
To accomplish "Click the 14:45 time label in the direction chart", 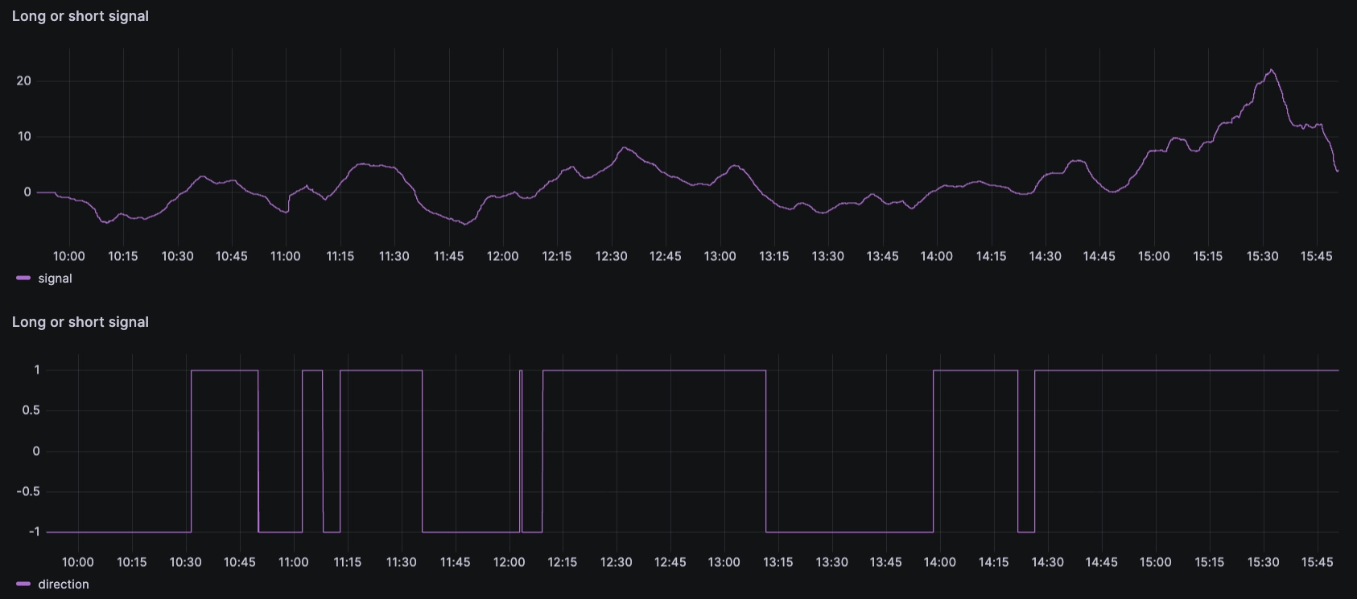I will coord(1101,562).
